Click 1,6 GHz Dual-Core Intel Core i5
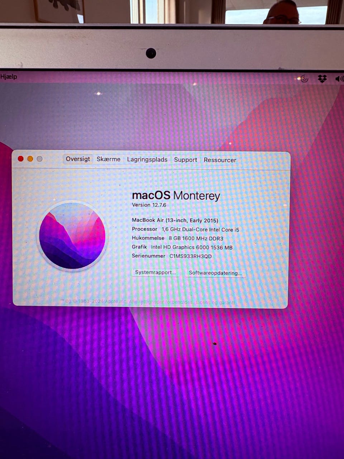Viewport: 344px width, 459px height. point(200,229)
